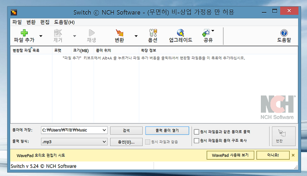The image size is (307, 176).
Task: Minimize the Switch window
Action: pos(264,12)
